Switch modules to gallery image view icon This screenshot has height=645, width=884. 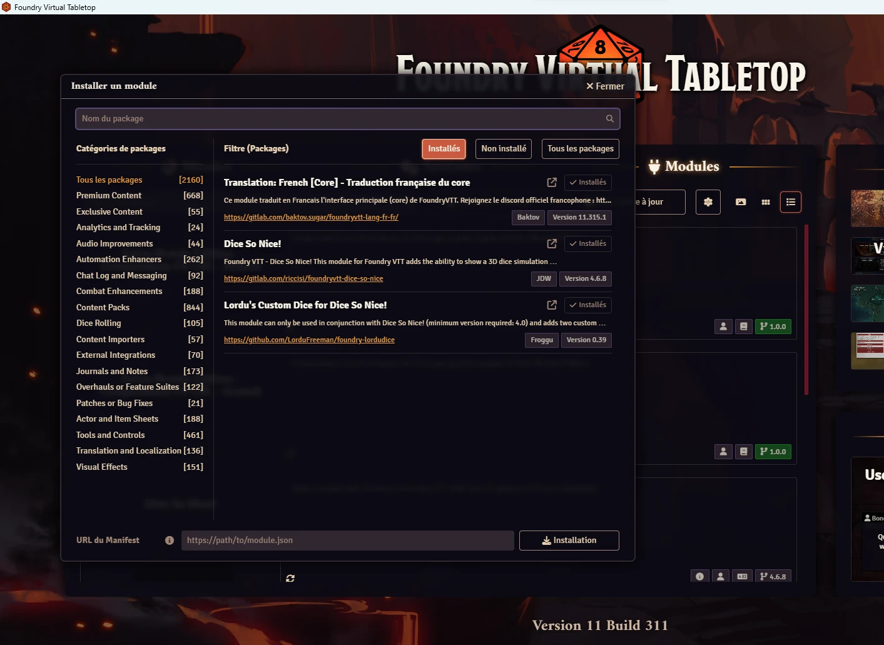741,202
